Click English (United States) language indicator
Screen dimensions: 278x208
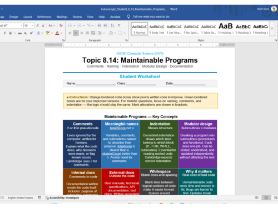[20, 197]
